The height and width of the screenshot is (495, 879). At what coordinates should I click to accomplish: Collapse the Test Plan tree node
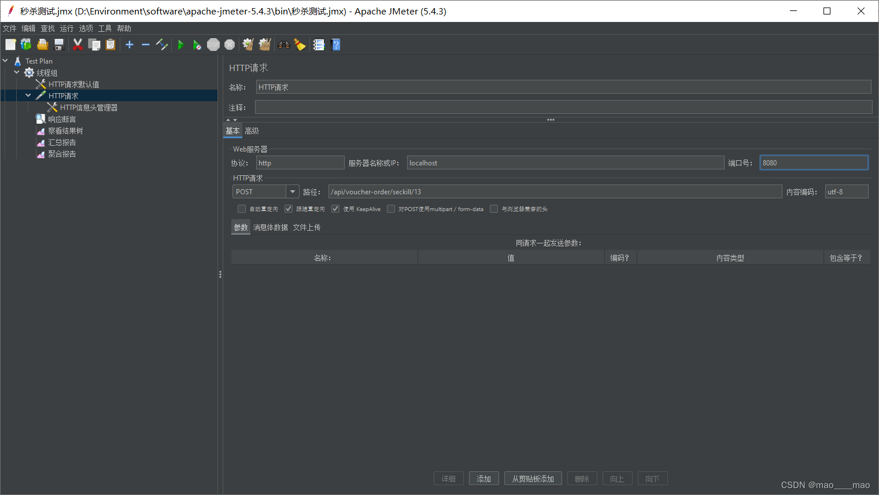point(5,61)
